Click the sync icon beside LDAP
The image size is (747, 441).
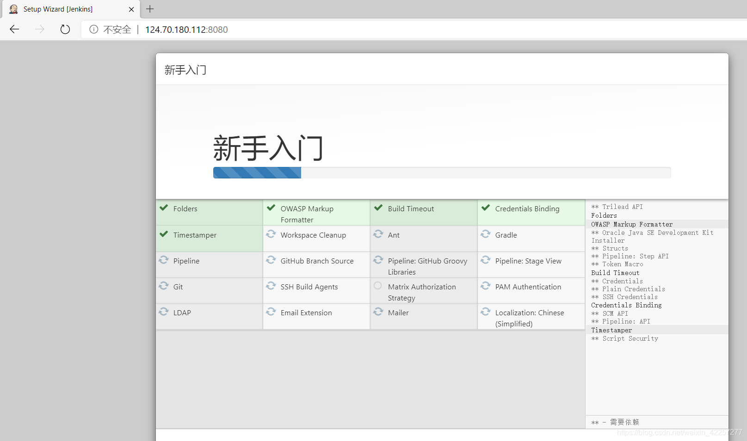point(164,312)
